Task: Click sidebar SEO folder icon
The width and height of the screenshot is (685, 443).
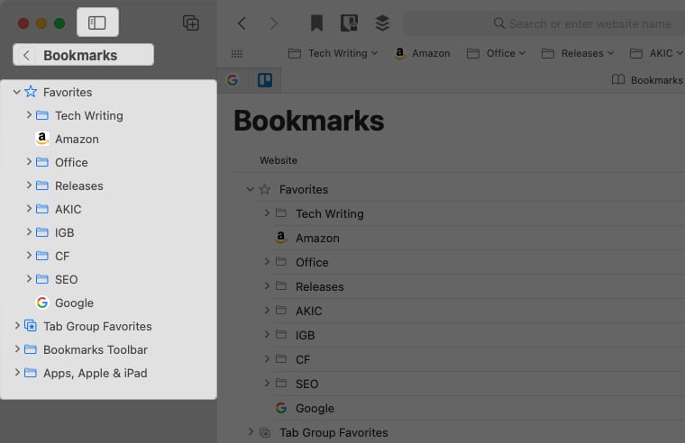Action: (x=42, y=279)
